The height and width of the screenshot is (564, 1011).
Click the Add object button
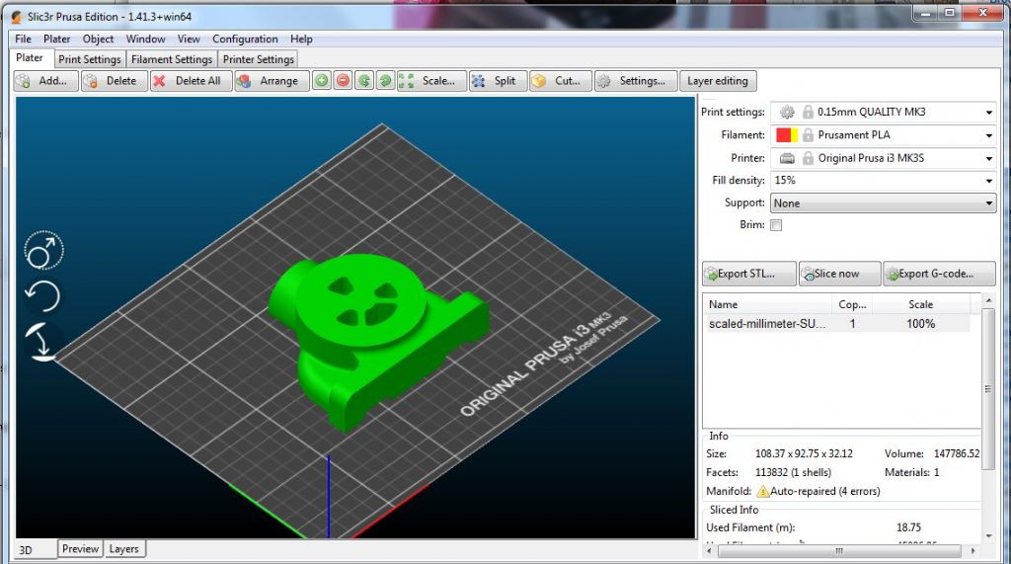coord(45,81)
